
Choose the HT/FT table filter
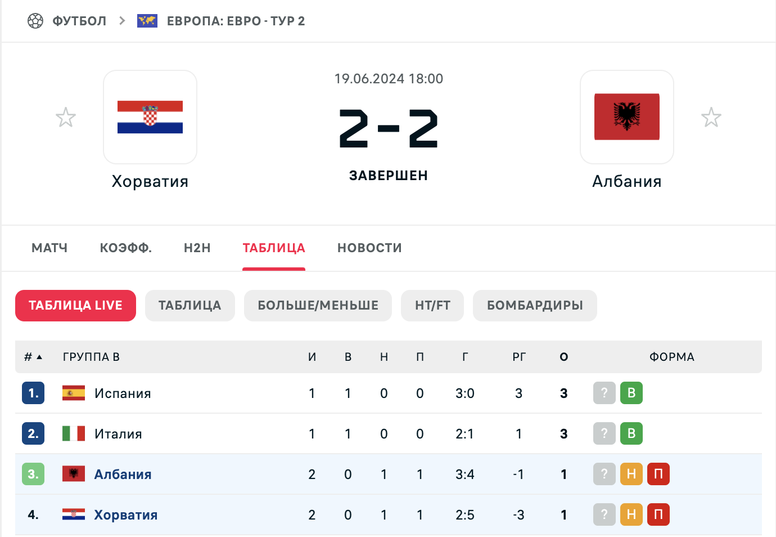pyautogui.click(x=432, y=306)
